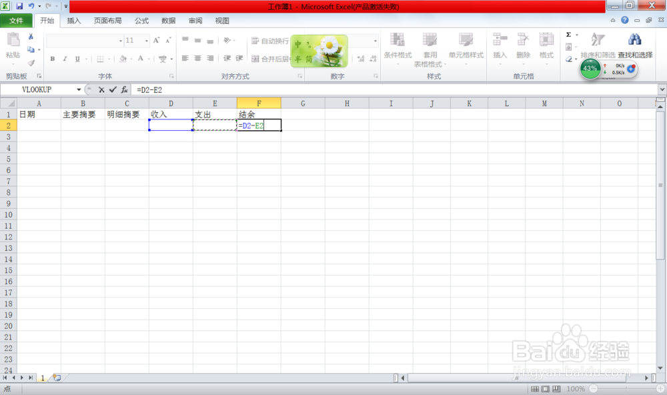Click the Cut scissors icon
This screenshot has width=667, height=395.
pyautogui.click(x=31, y=37)
